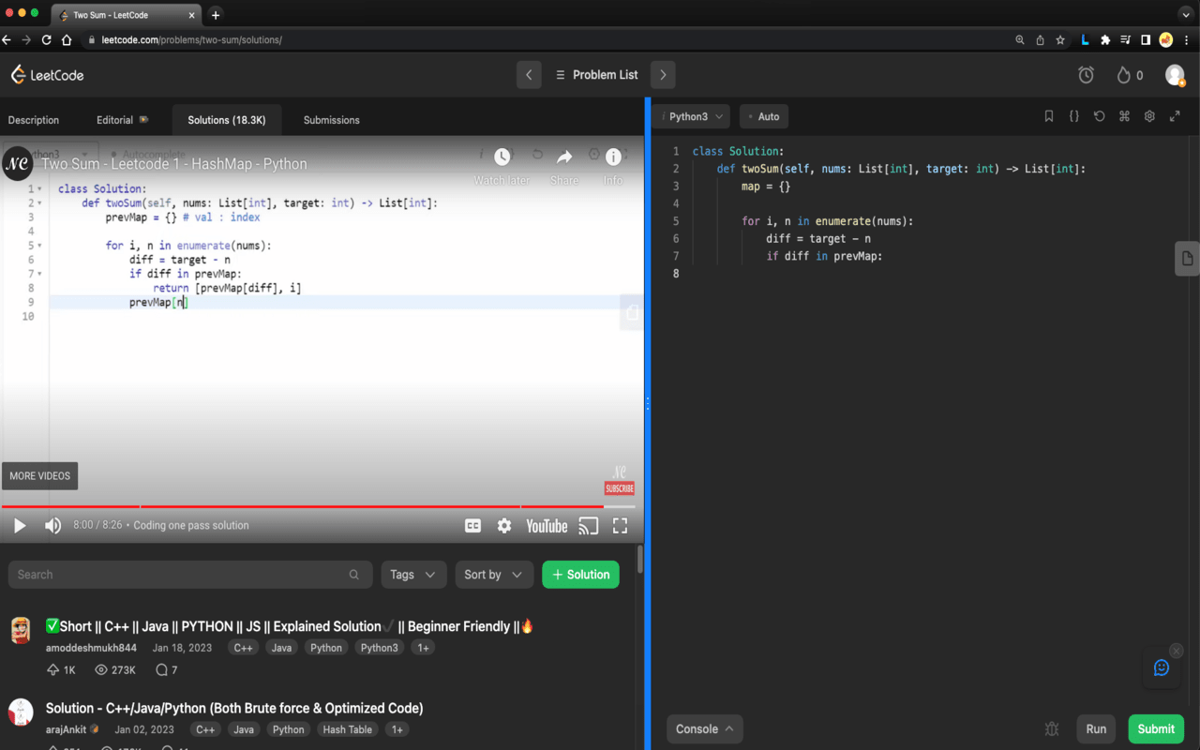Expand the editor to fullscreen

pos(1175,116)
